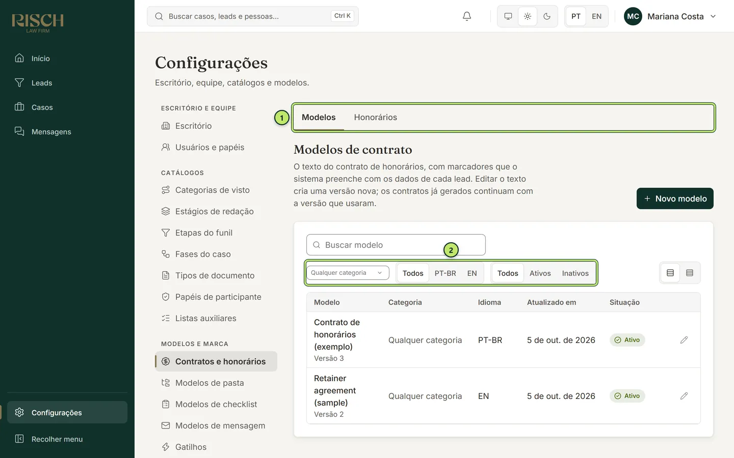This screenshot has width=734, height=458.
Task: Click the Buscar casos, leads e pessoas field
Action: click(253, 16)
